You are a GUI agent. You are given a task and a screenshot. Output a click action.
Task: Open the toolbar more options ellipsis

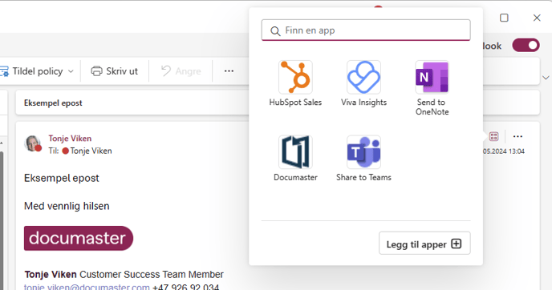[229, 71]
